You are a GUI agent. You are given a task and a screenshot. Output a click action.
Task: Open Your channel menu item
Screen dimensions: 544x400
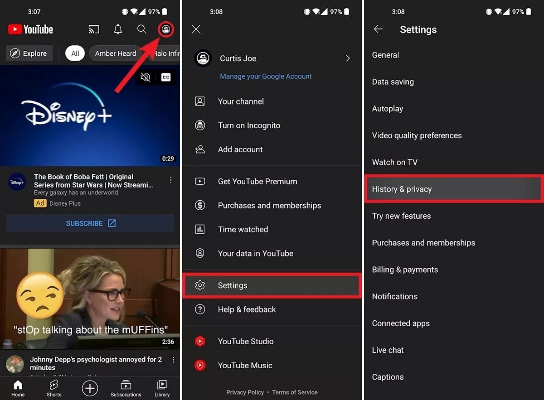click(x=272, y=101)
